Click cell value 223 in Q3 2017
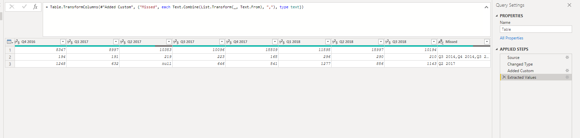The image size is (580, 138). point(199,57)
